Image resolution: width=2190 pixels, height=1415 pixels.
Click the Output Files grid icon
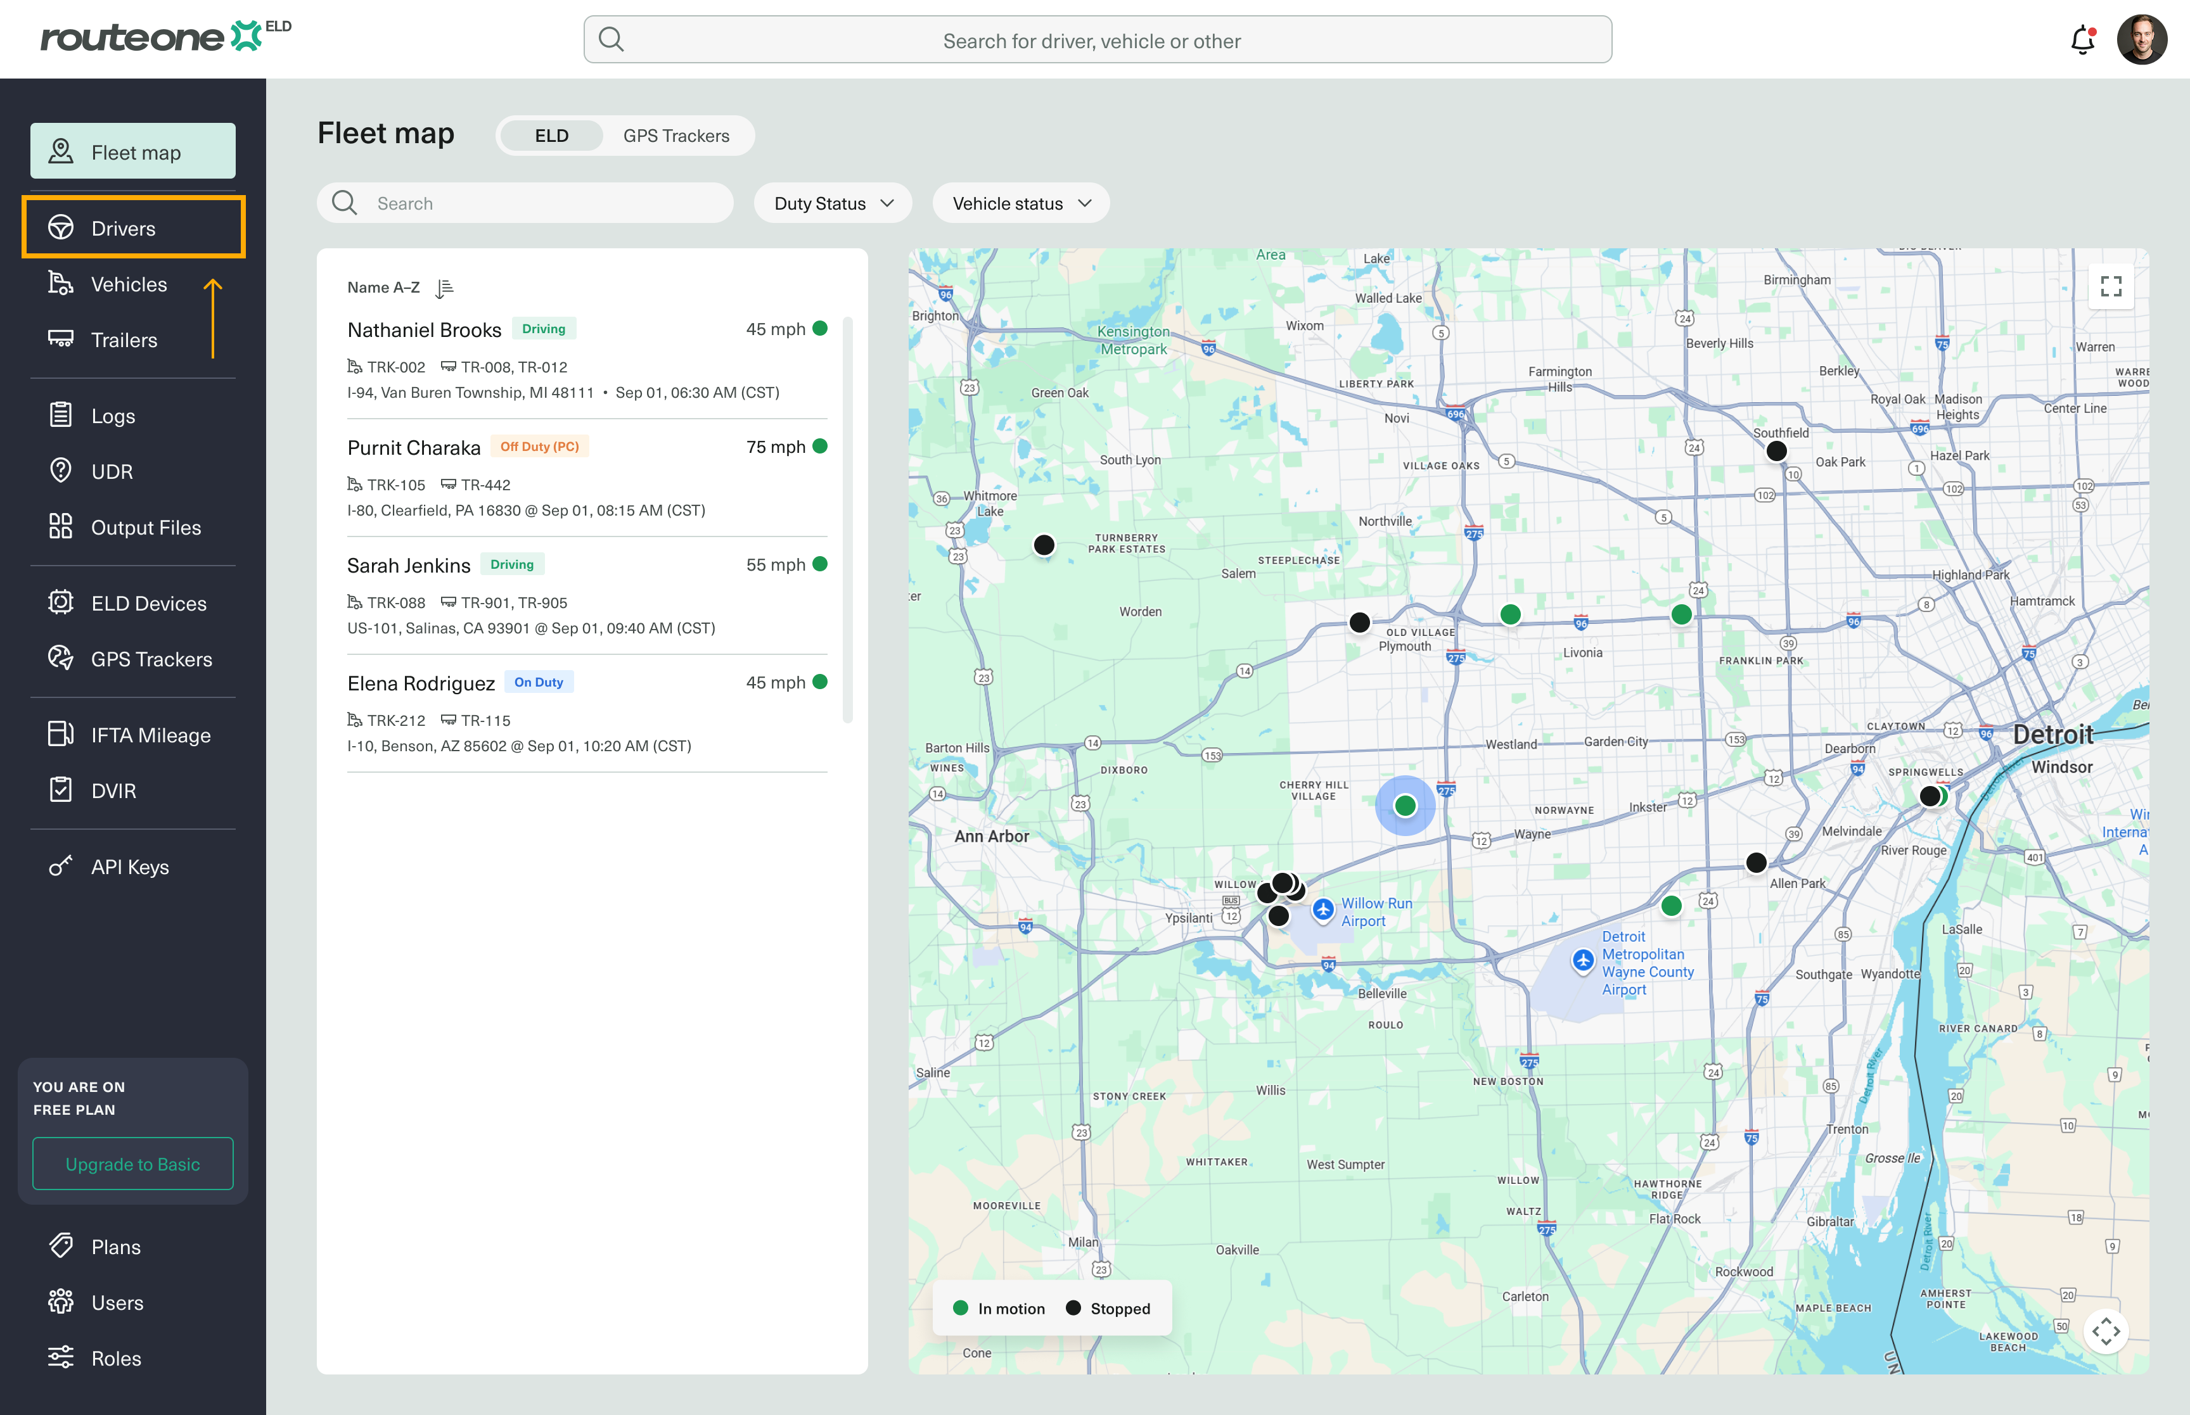pyautogui.click(x=61, y=526)
